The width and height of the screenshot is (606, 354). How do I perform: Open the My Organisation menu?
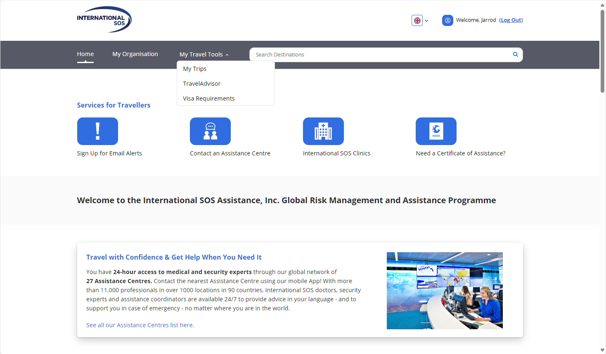point(135,54)
